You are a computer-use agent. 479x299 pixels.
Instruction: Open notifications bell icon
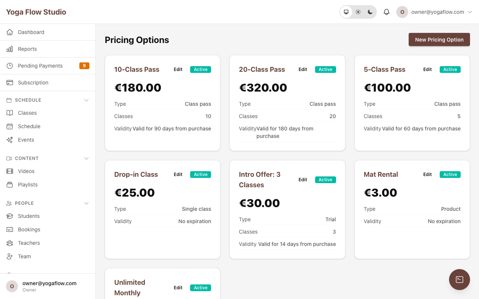coord(387,12)
